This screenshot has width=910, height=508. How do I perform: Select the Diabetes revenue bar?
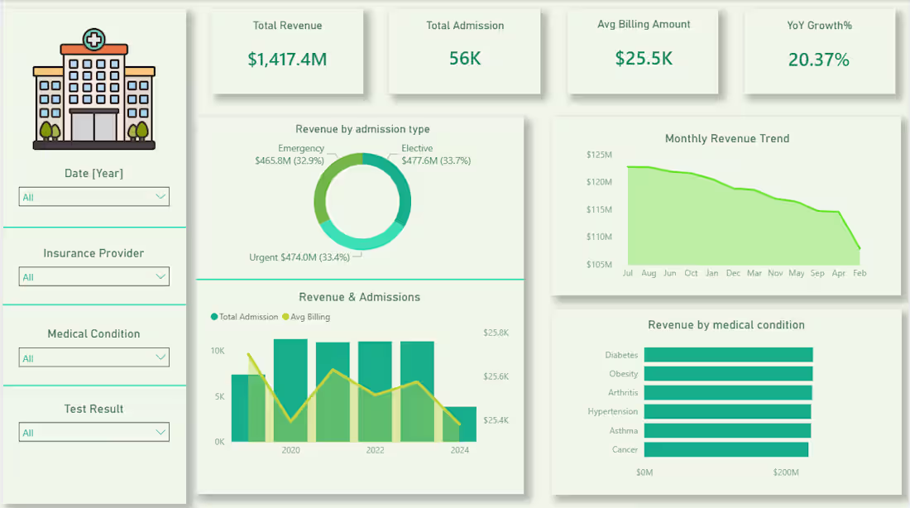tap(728, 355)
